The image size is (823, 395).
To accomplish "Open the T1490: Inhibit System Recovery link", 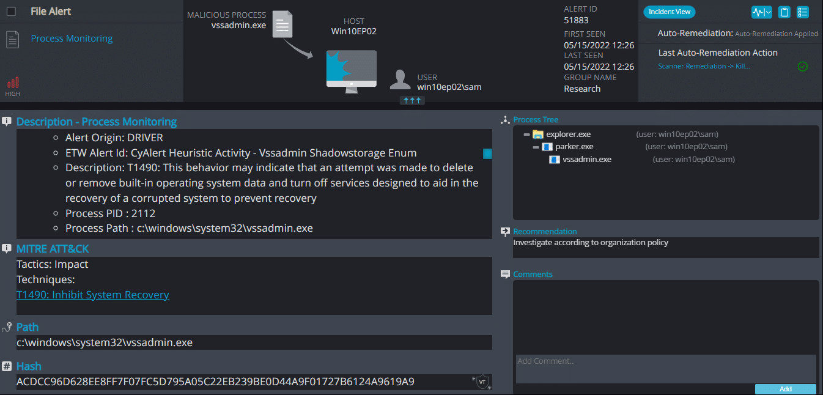I will click(x=93, y=295).
